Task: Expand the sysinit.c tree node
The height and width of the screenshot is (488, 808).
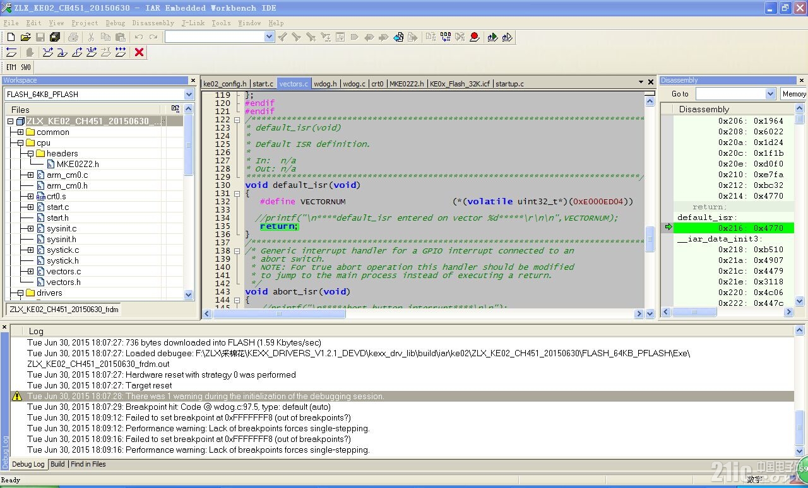Action: coord(30,229)
